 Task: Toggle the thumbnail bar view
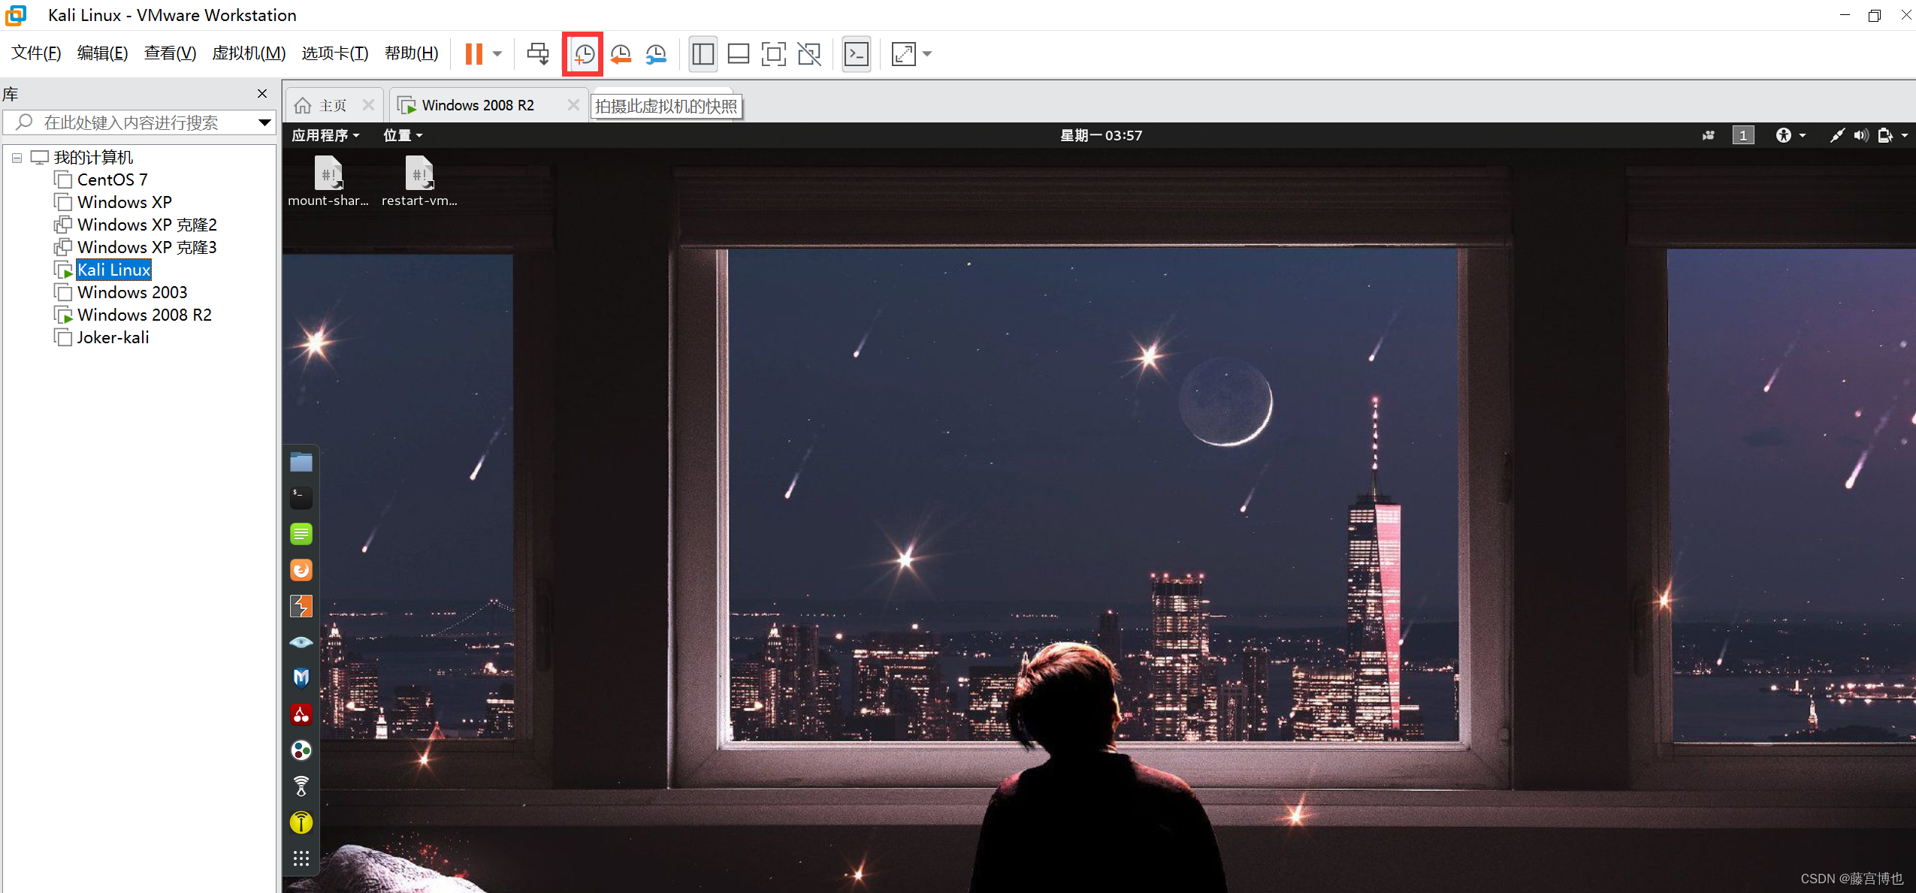(x=739, y=53)
